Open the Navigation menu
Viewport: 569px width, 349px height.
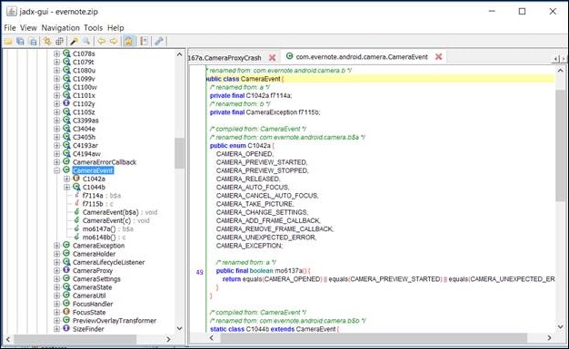tap(60, 28)
